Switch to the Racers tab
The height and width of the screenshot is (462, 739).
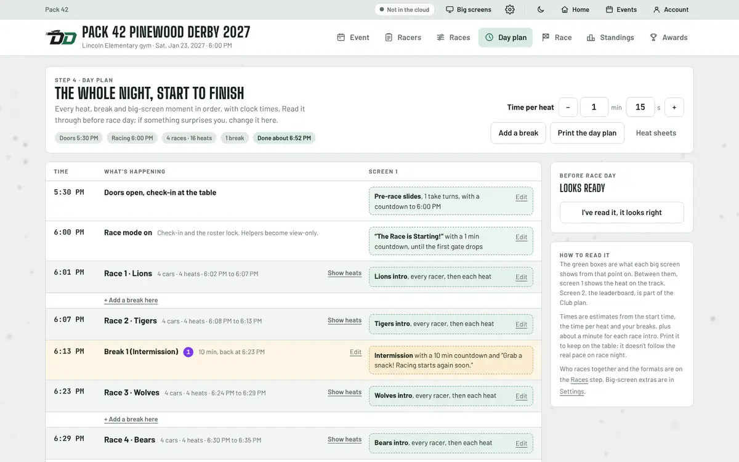(403, 38)
